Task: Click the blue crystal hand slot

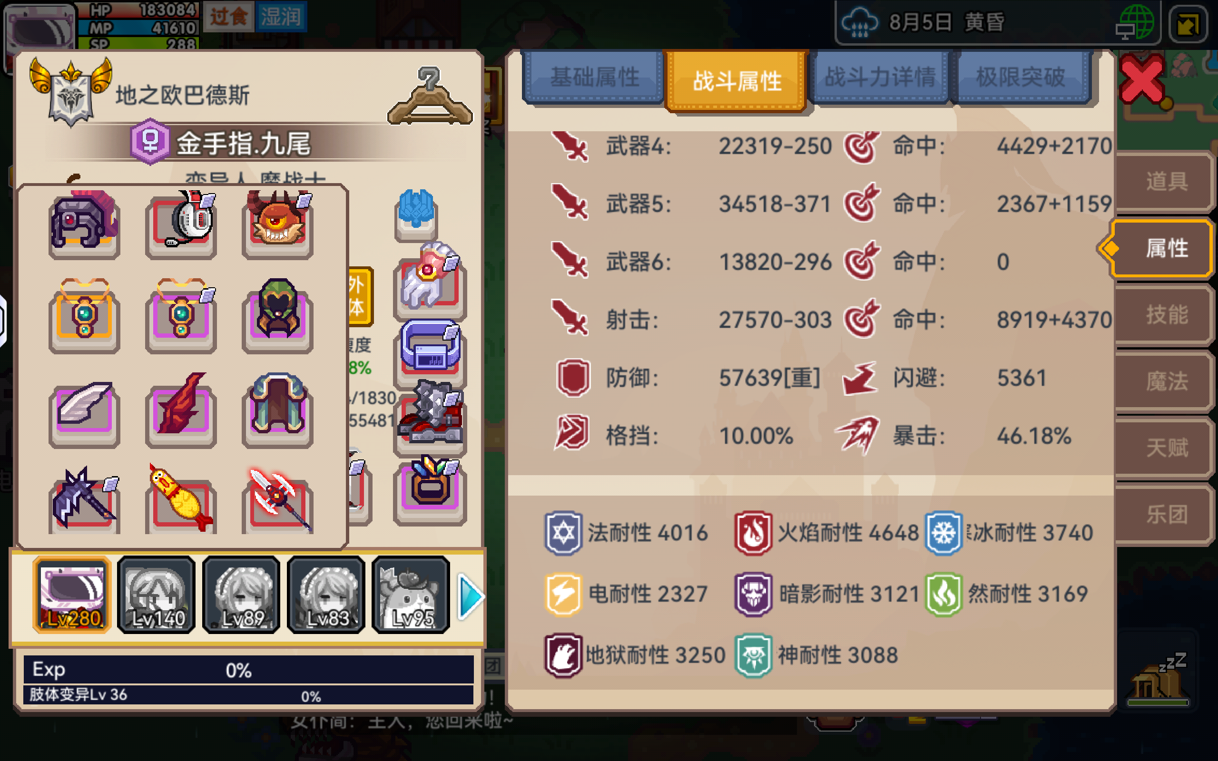Action: 416,214
